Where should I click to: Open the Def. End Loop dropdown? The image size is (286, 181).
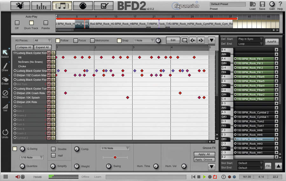(250, 44)
